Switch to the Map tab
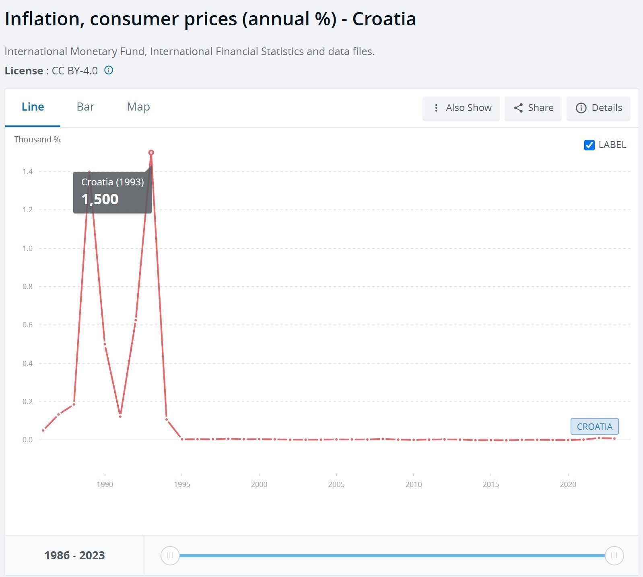The height and width of the screenshot is (577, 643). (x=138, y=107)
